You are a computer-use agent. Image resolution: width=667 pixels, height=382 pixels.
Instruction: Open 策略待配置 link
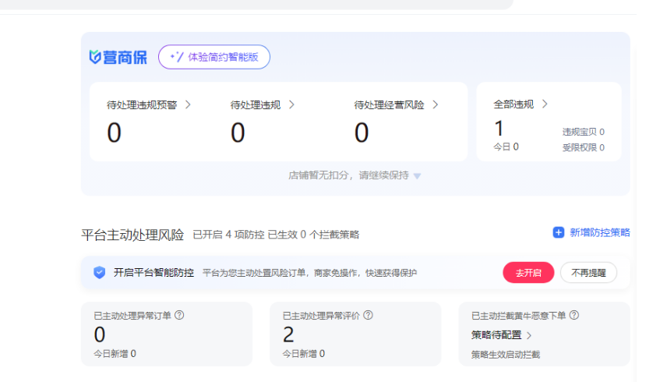pyautogui.click(x=502, y=335)
